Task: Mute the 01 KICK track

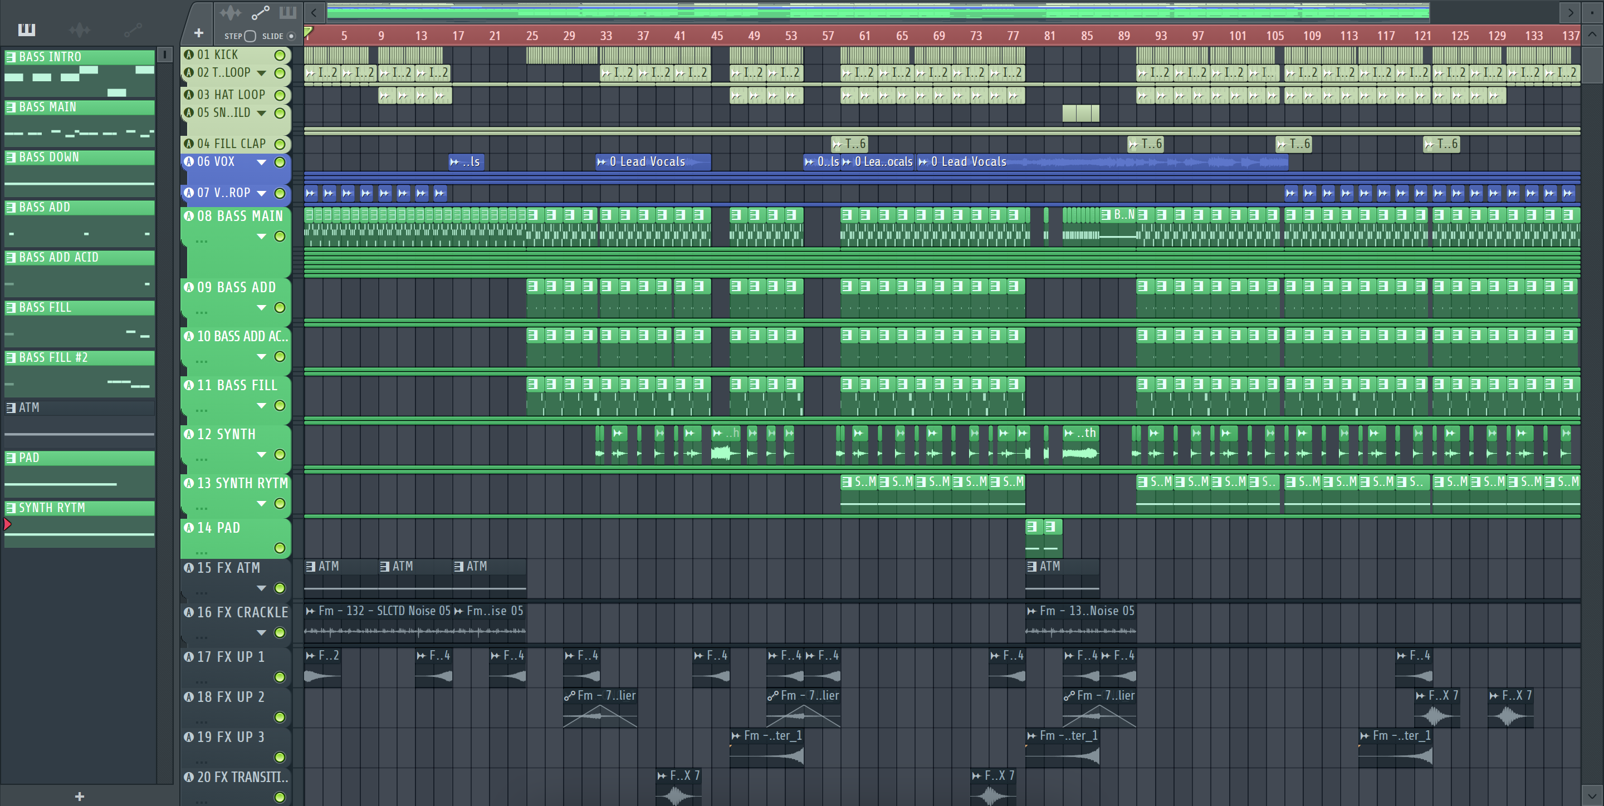Action: tap(280, 56)
